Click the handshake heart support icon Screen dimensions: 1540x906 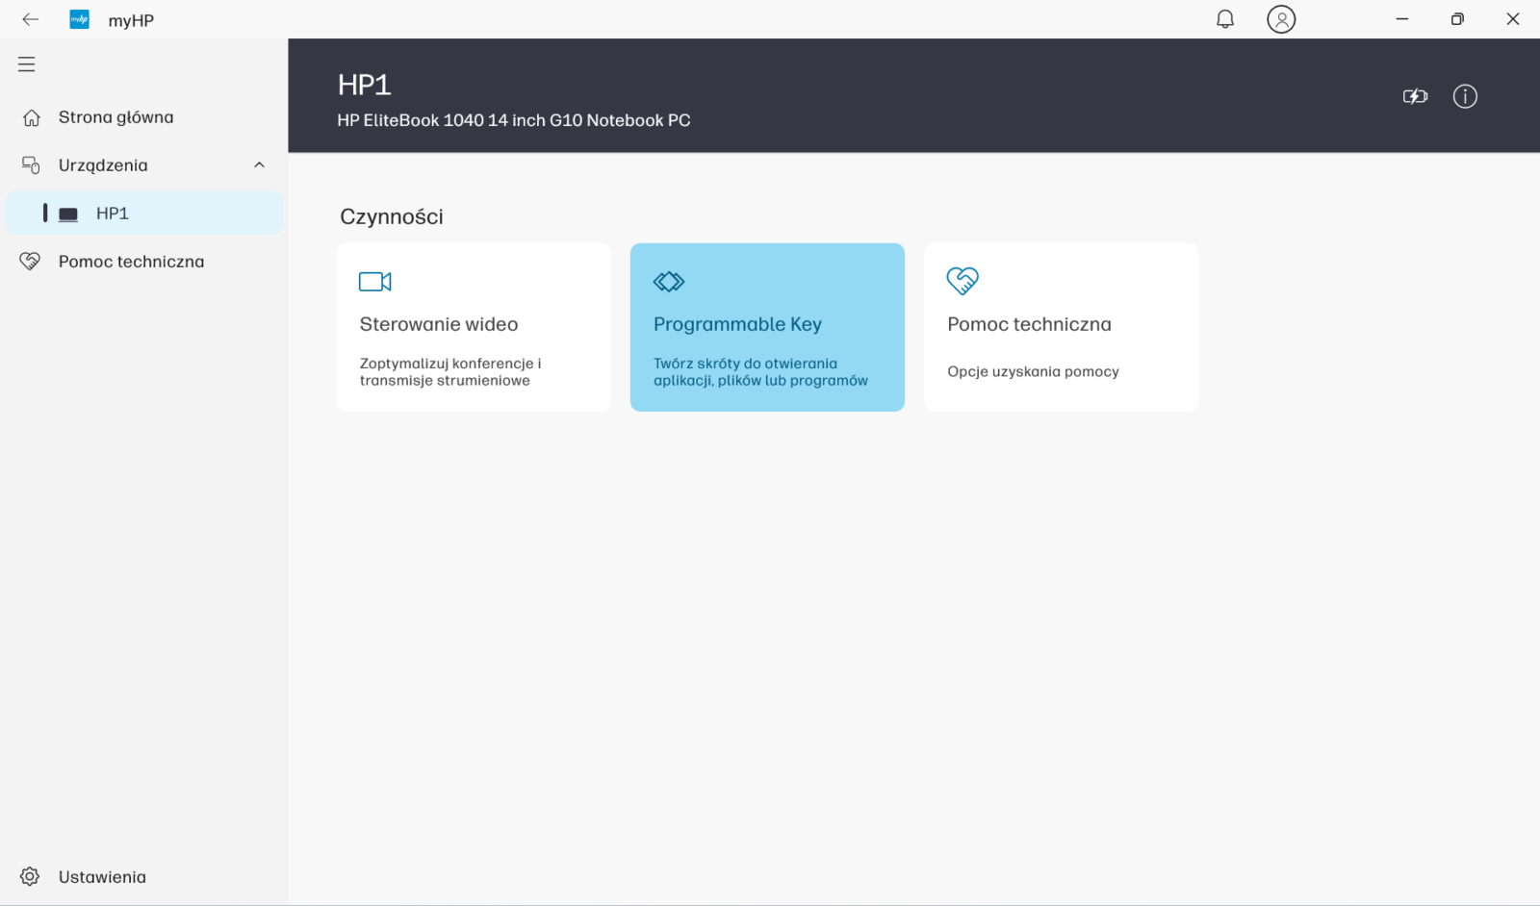[962, 281]
